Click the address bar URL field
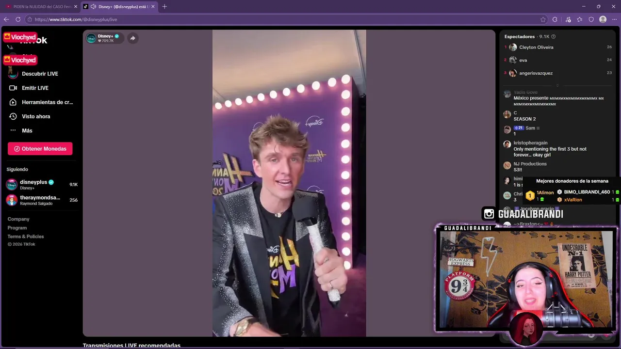This screenshot has width=621, height=349. tap(281, 19)
